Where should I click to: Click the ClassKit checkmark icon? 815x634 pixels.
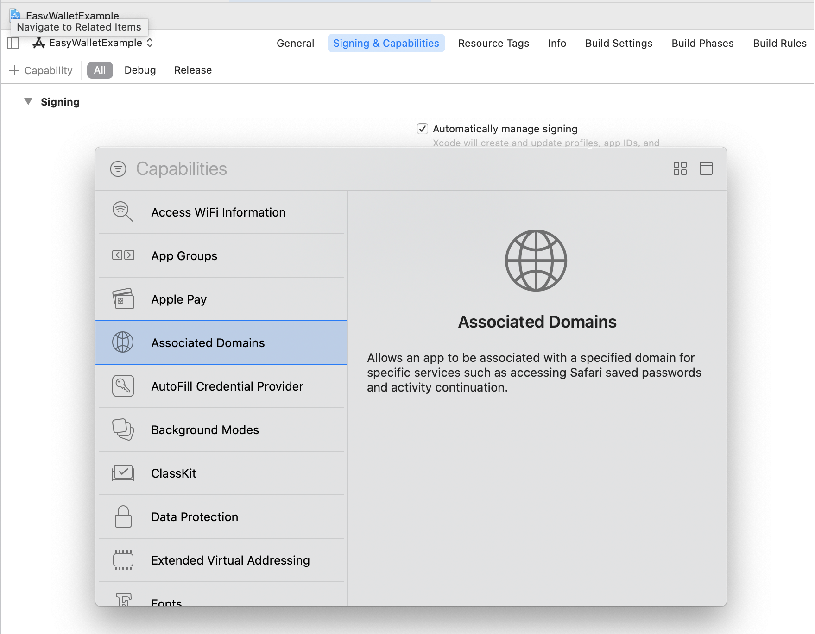point(123,473)
